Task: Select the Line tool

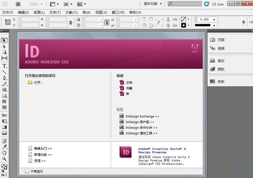Action: pyautogui.click(x=4, y=72)
